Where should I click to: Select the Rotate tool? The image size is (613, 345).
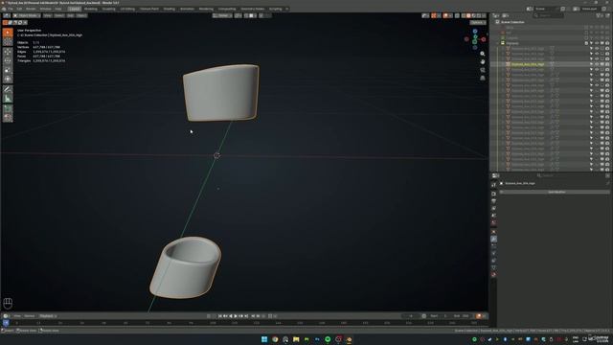(8, 60)
